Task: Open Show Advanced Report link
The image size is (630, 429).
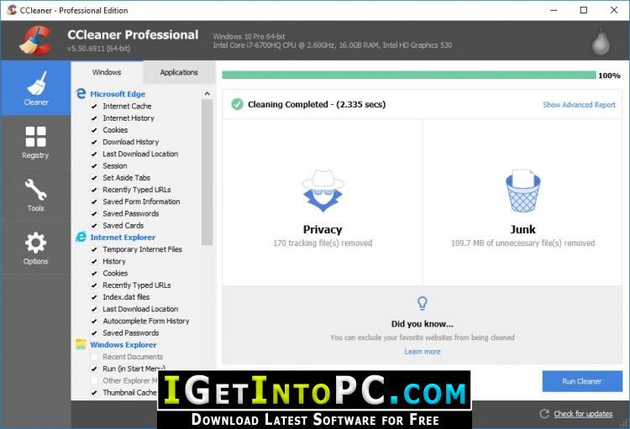Action: pos(579,105)
